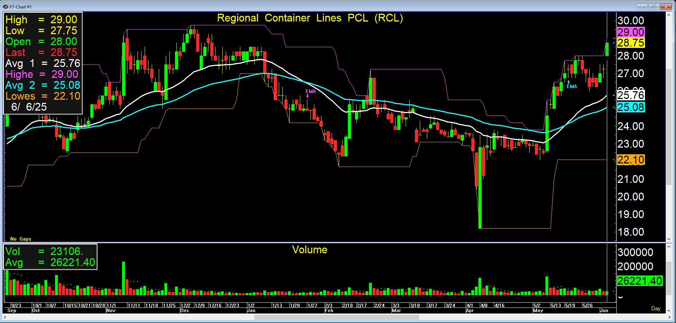Click the 'Low = 27.75' readout

point(41,31)
